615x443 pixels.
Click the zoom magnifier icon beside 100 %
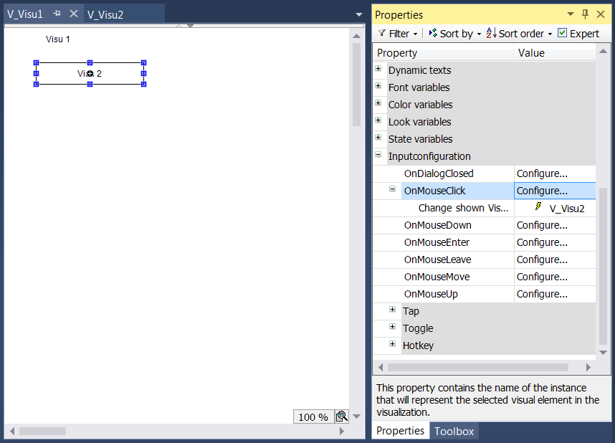click(x=342, y=416)
